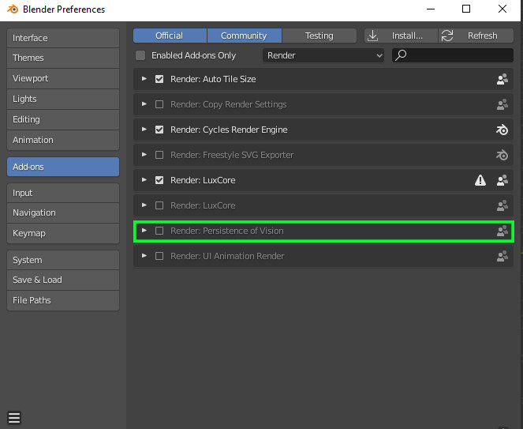Viewport: 523px width, 429px height.
Task: Click the warning triangle icon on LuxCore
Action: 480,180
